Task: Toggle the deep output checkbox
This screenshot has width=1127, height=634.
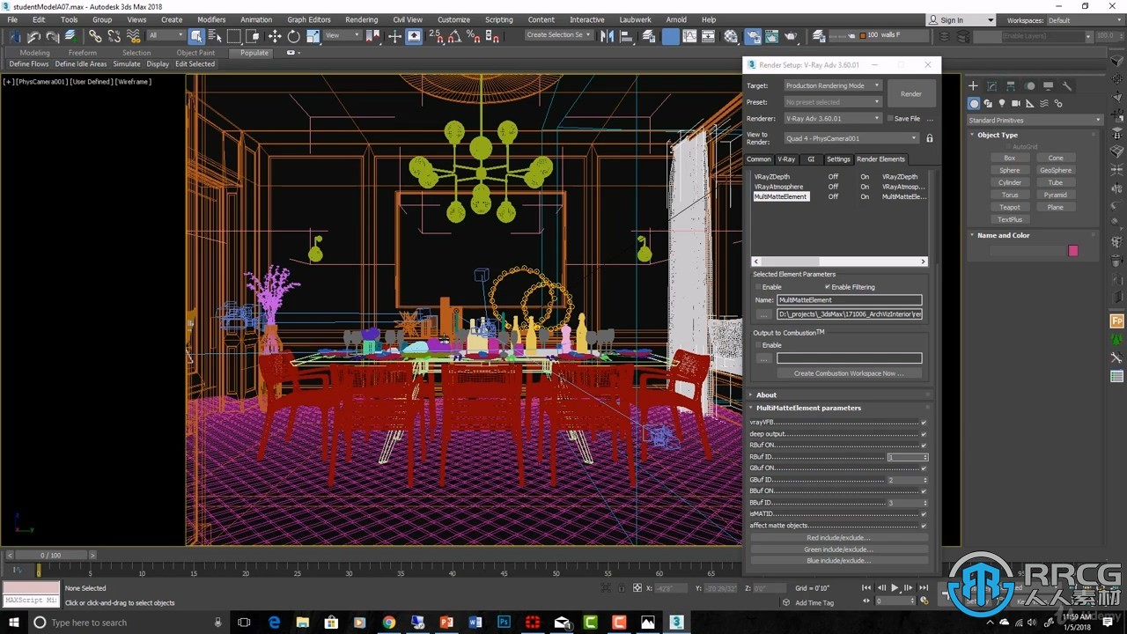Action: point(924,434)
